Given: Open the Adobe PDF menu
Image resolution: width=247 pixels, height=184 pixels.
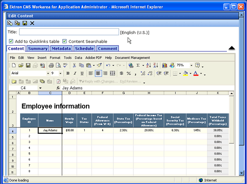Looking at the screenshot, I should click(93, 57).
